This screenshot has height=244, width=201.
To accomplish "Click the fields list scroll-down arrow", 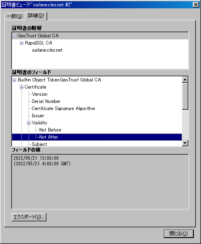I will point(185,143).
